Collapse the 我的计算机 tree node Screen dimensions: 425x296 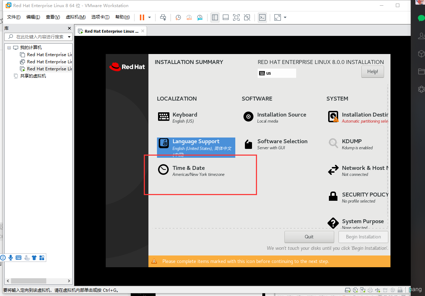tap(9, 48)
